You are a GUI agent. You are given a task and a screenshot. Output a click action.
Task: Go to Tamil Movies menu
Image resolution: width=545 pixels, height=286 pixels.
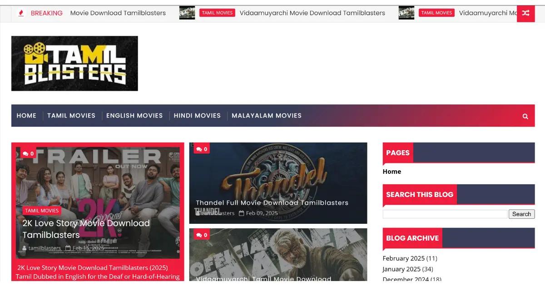71,116
